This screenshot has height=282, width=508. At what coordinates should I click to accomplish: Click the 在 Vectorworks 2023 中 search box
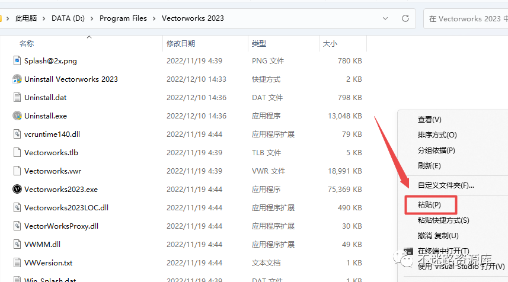point(466,19)
